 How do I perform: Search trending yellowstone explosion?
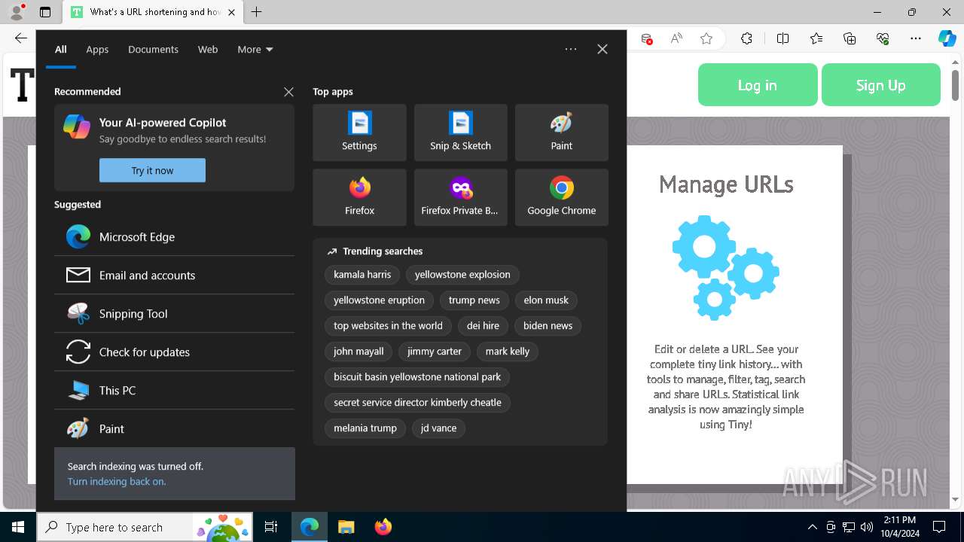[x=462, y=275]
